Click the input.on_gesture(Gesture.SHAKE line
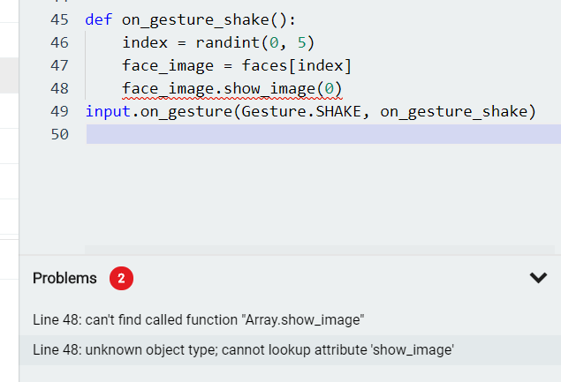 (311, 111)
